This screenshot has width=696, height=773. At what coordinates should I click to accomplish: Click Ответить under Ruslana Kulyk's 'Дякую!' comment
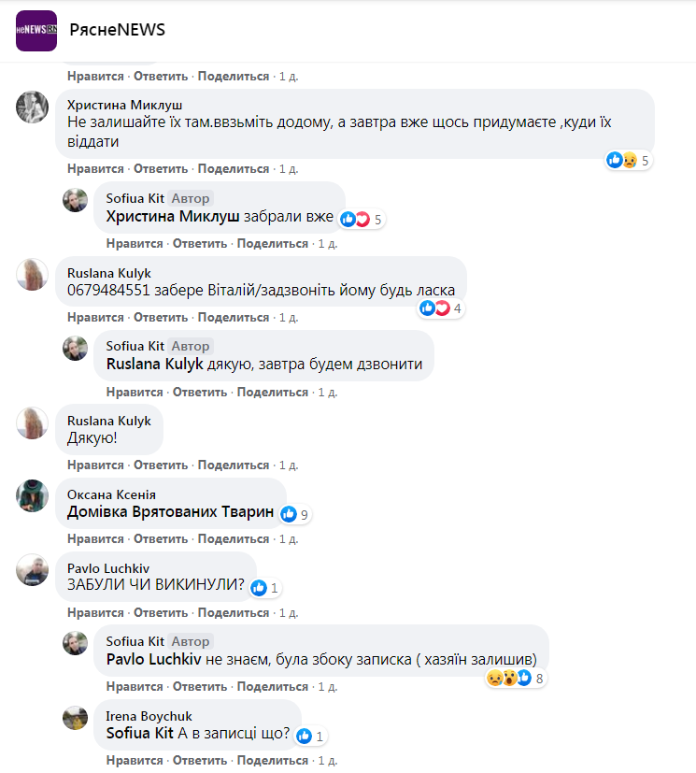tap(161, 465)
